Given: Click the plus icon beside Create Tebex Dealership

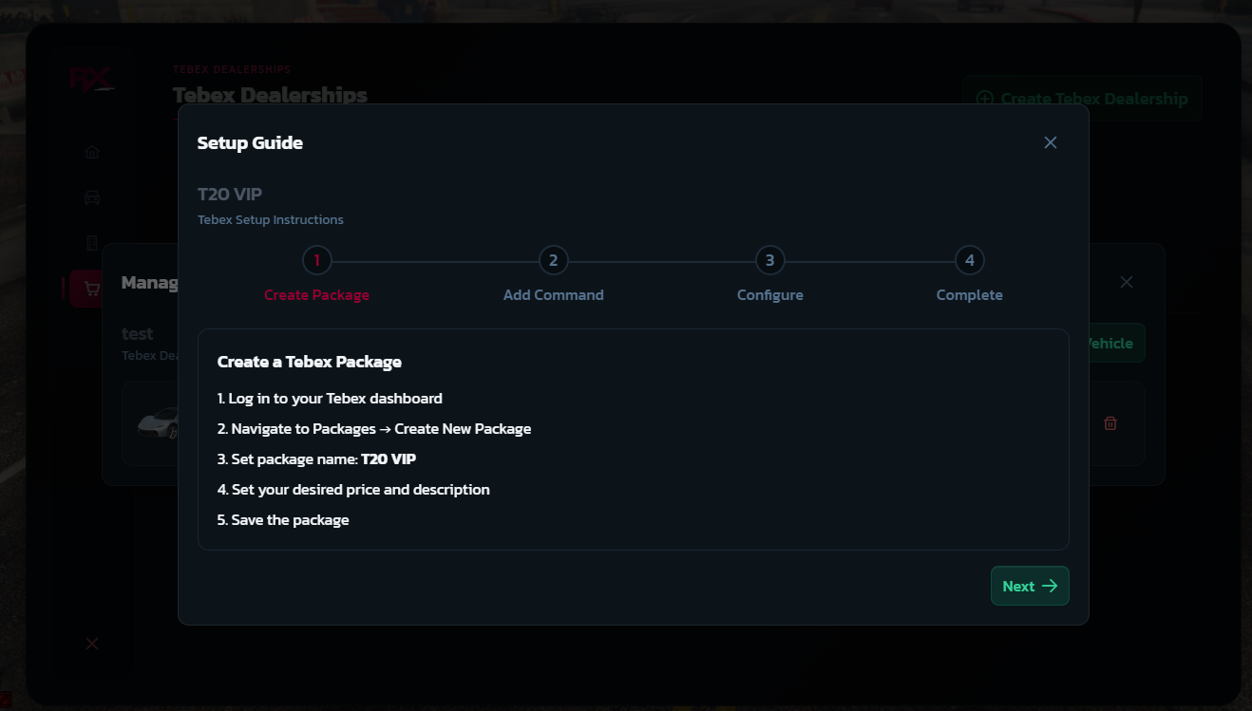Looking at the screenshot, I should point(985,98).
